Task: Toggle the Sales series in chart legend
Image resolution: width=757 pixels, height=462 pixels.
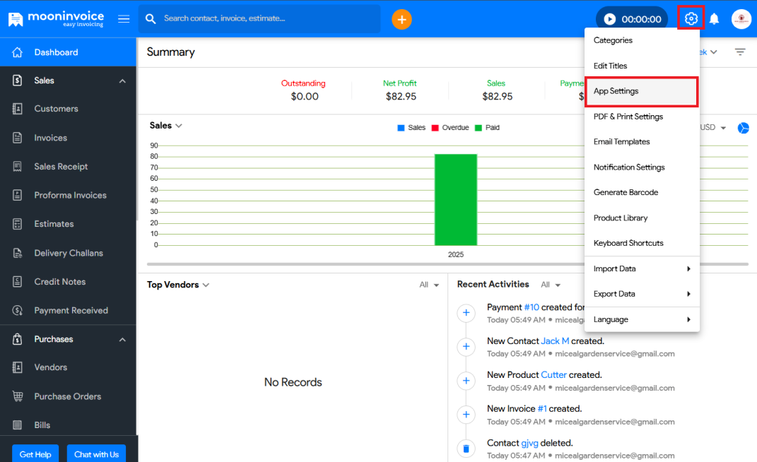Action: tap(411, 127)
